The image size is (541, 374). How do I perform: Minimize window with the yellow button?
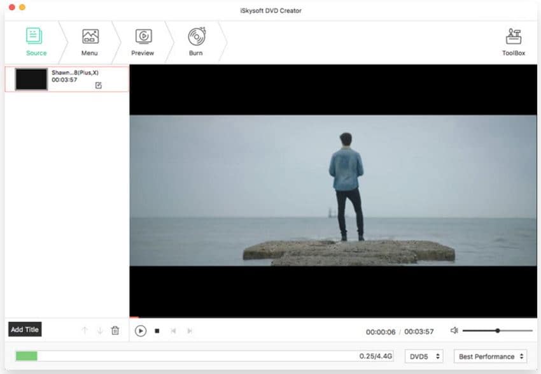(x=22, y=7)
